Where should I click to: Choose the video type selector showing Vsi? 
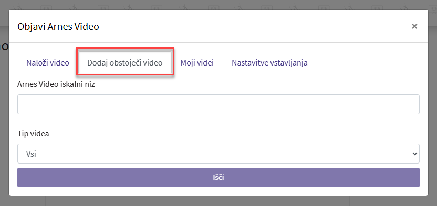218,154
